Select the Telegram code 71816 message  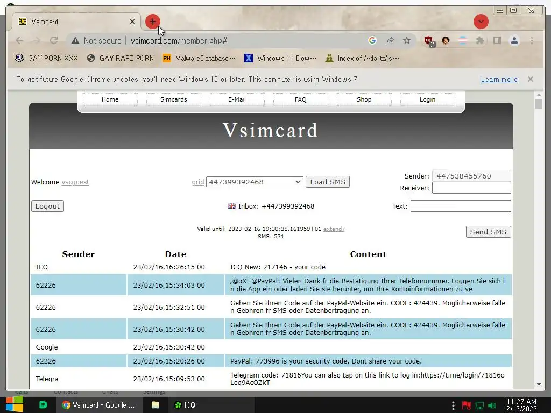click(x=367, y=379)
